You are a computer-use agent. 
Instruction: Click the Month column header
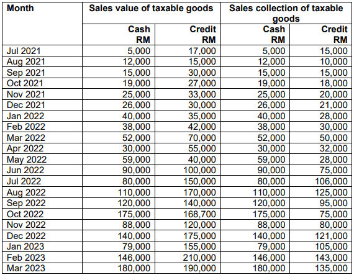tap(20, 8)
